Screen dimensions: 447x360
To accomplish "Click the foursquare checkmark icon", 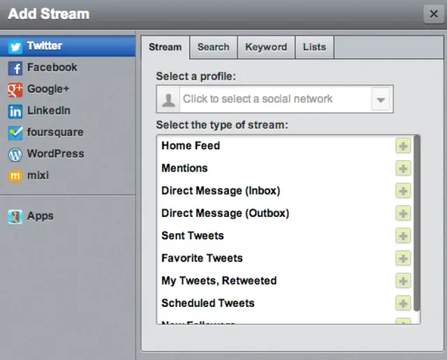I will click(x=15, y=133).
